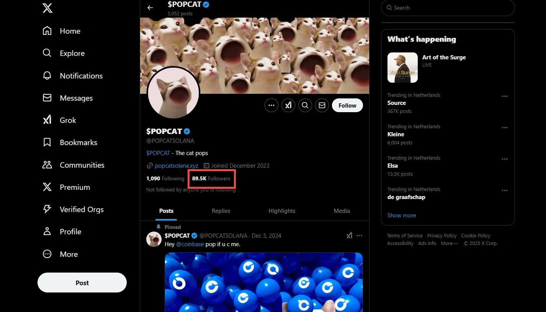Switch to the Media tab
The image size is (546, 312).
(342, 211)
